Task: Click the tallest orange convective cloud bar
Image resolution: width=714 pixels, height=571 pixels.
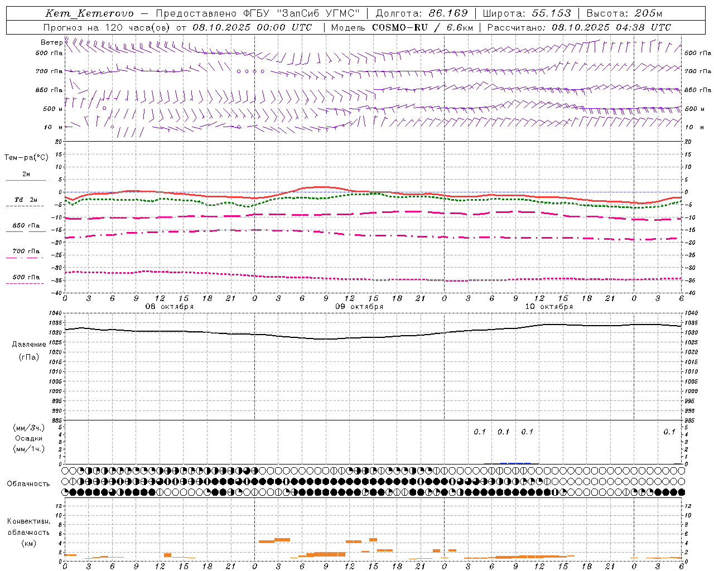Action: point(282,539)
